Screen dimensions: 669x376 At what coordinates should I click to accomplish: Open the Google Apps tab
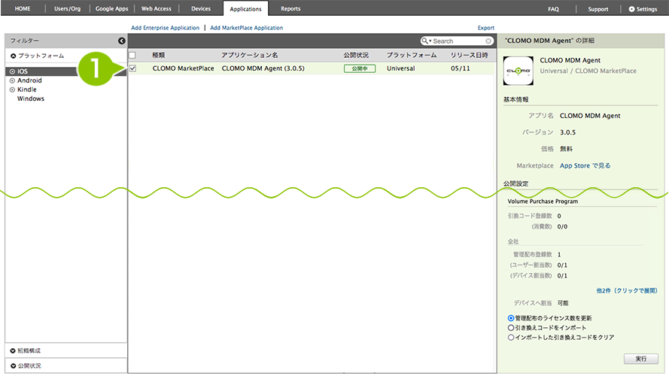pyautogui.click(x=112, y=8)
